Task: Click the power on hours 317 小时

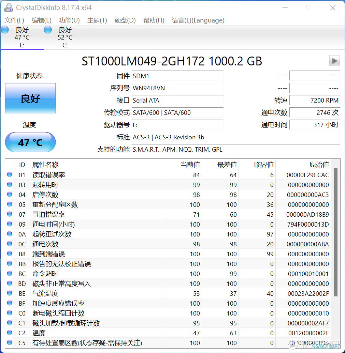Action: point(315,125)
